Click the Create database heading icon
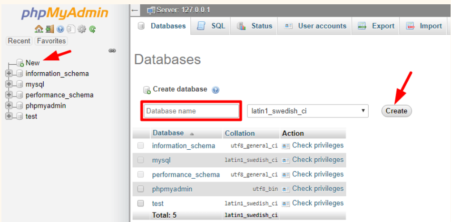The image size is (451, 222). tap(147, 90)
